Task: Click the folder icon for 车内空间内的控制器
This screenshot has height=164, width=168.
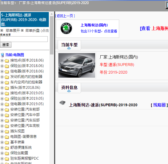Action: pos(7,83)
